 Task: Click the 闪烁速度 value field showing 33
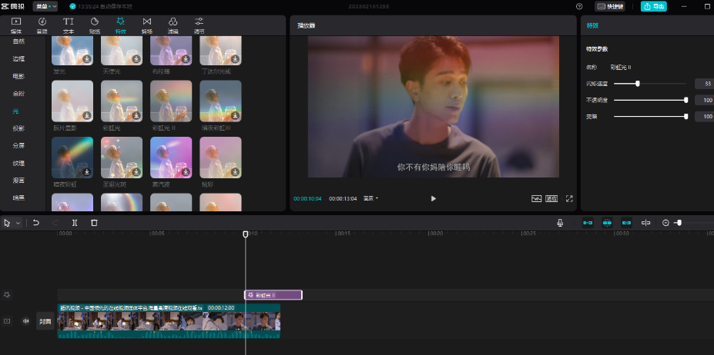pyautogui.click(x=704, y=84)
